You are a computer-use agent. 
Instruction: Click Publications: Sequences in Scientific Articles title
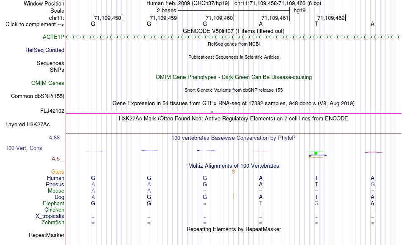234,57
